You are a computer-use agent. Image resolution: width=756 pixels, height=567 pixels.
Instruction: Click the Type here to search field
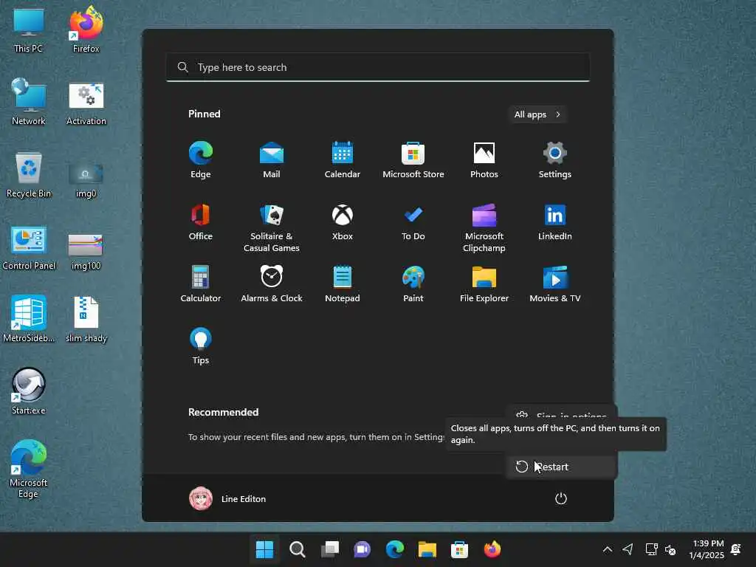coord(378,67)
